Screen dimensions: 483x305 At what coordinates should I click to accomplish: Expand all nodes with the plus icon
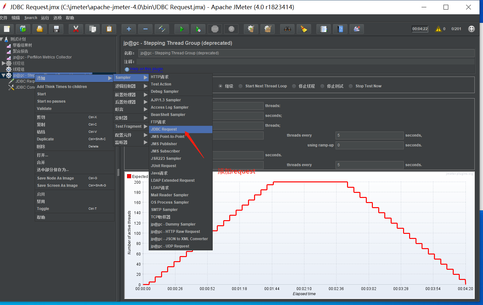click(x=129, y=29)
